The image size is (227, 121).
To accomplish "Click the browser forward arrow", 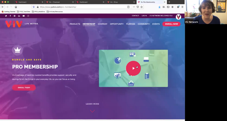I will pos(7,7).
